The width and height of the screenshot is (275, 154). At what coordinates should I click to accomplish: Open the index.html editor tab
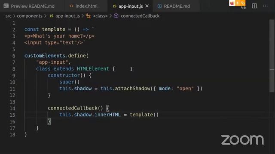[x=83, y=6]
